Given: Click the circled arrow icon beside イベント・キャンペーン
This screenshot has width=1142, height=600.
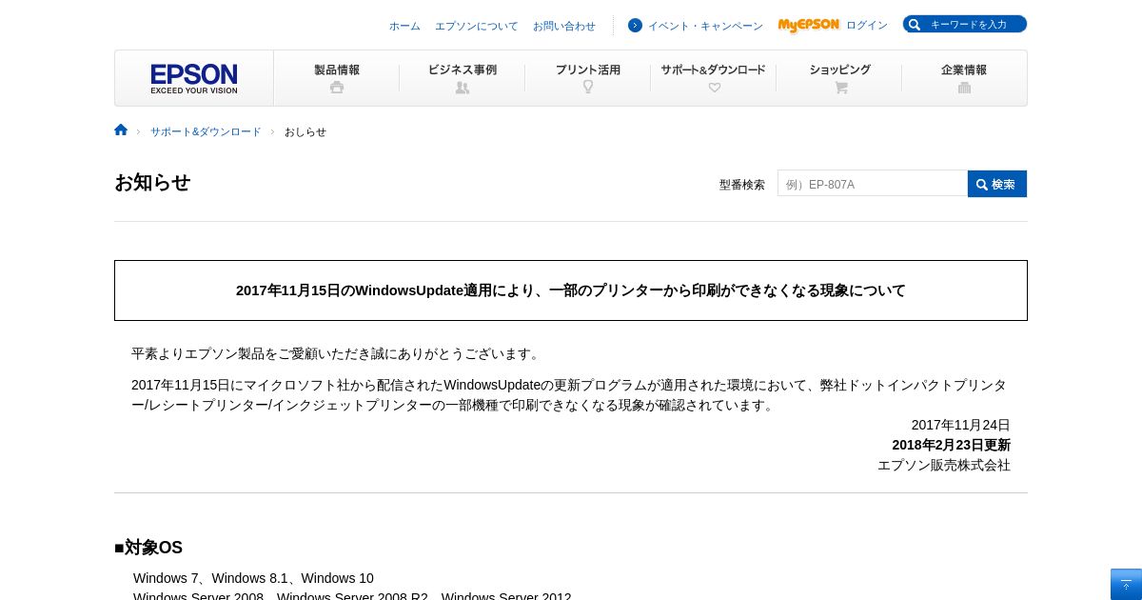Looking at the screenshot, I should click(635, 26).
